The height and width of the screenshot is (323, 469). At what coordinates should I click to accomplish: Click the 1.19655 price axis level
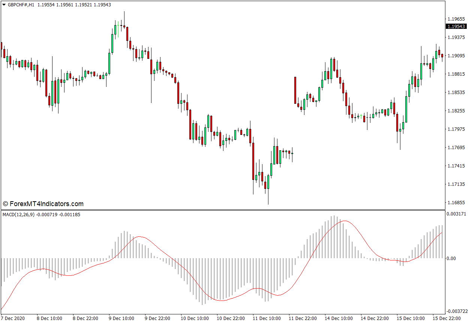point(456,19)
